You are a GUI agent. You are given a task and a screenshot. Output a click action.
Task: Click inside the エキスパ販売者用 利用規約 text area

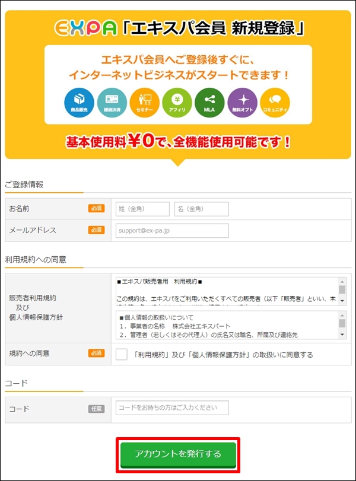pyautogui.click(x=227, y=291)
